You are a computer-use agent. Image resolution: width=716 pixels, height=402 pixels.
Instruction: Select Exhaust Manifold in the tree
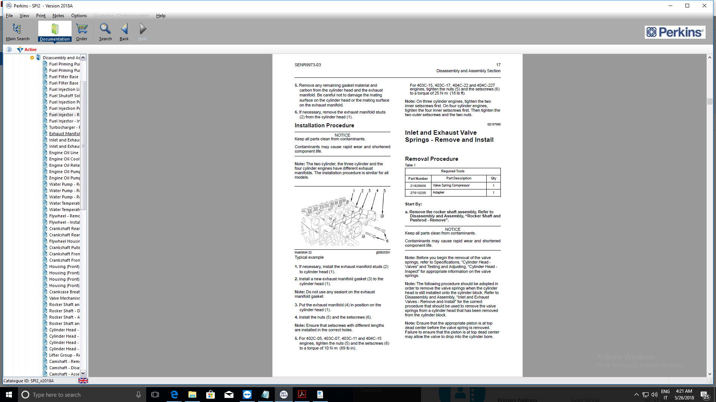pos(64,134)
